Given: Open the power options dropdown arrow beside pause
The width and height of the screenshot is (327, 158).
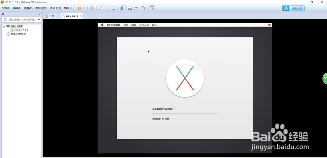Looking at the screenshot, I should (x=84, y=8).
